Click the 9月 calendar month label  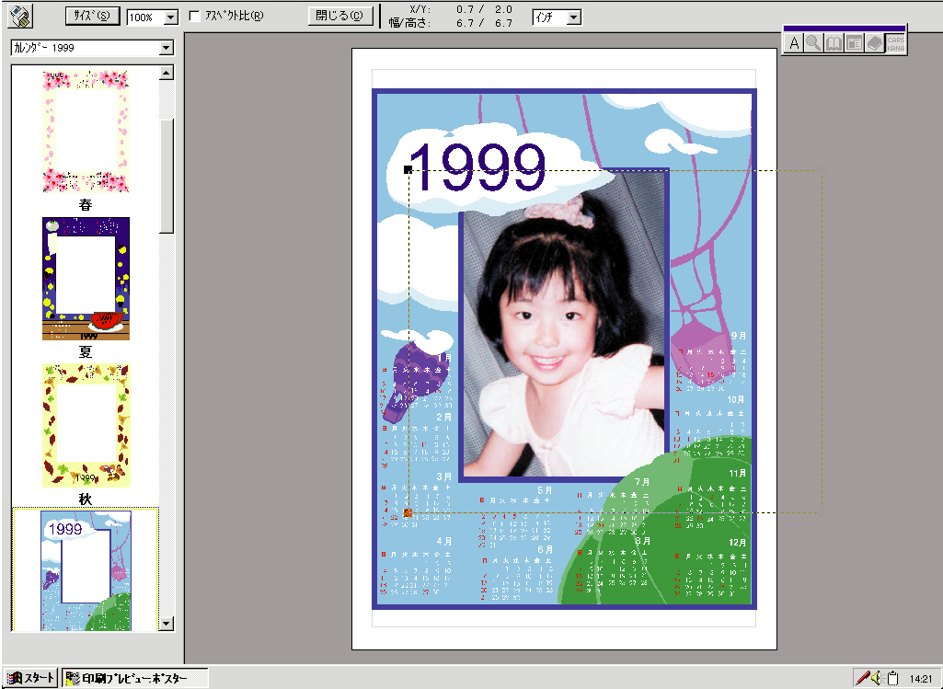coord(739,336)
